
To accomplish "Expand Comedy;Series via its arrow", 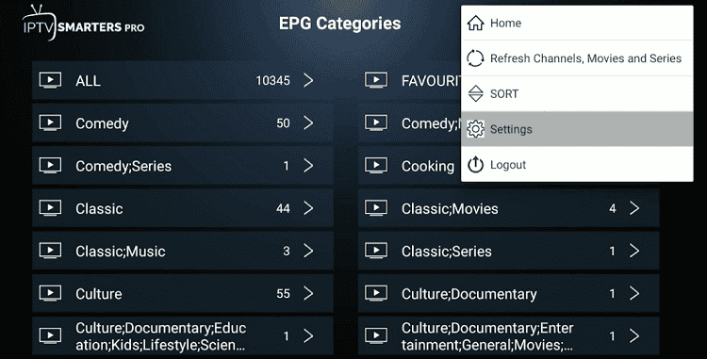I will click(x=308, y=166).
